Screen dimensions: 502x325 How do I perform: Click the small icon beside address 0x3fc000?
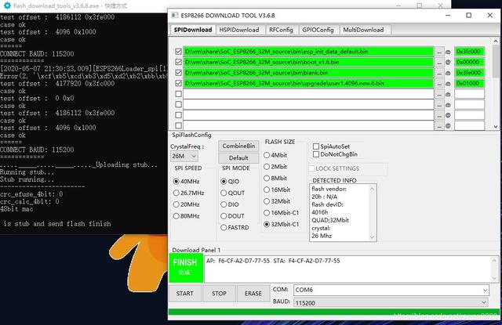coord(448,52)
